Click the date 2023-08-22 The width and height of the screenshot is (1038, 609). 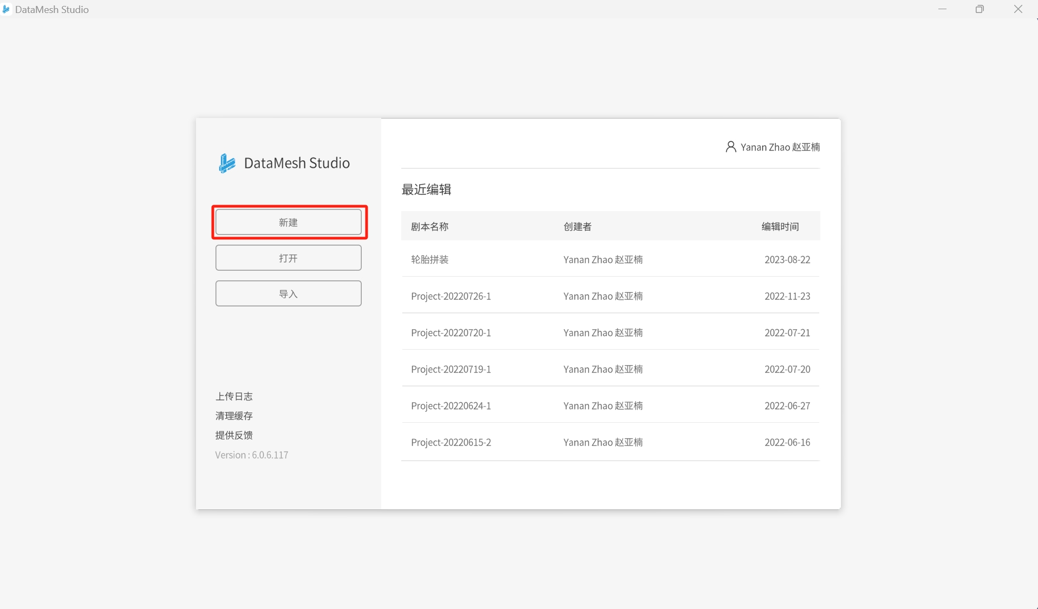pos(787,259)
